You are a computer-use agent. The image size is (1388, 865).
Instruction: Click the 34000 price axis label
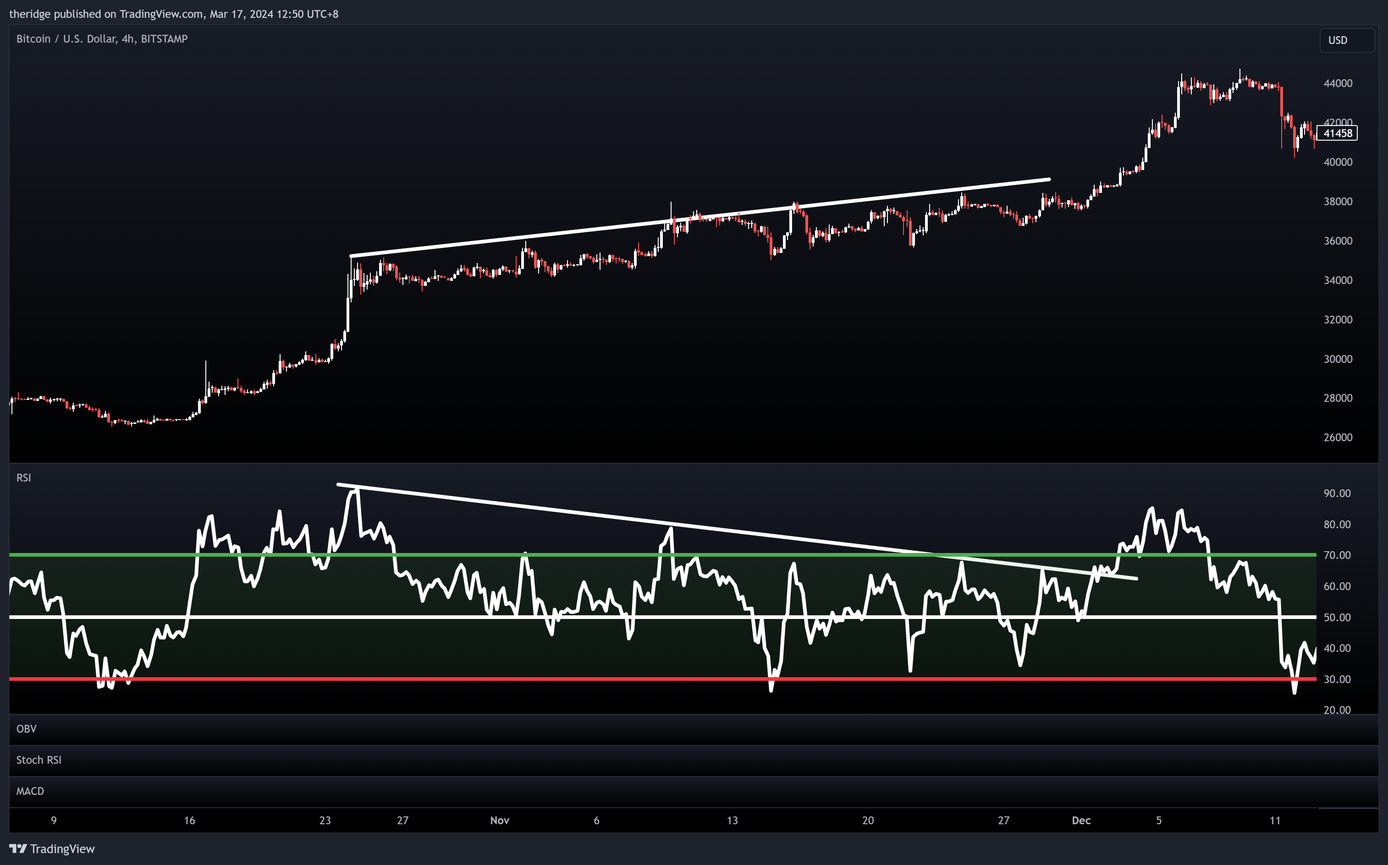point(1338,280)
